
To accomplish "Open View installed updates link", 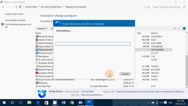I will tap(15, 20).
